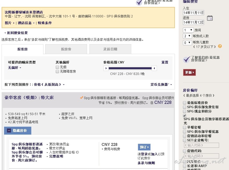
Task: Click the 豪华客房（吸烟）：特大床 room title
Action: pos(29,97)
